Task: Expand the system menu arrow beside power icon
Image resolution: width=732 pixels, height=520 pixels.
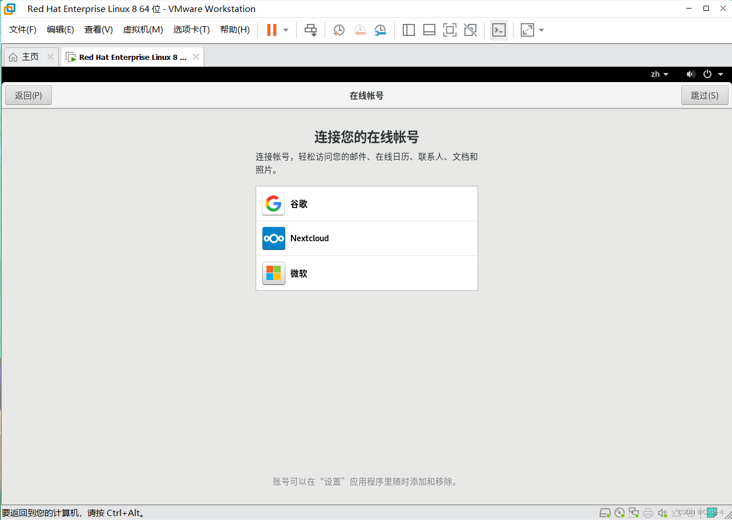Action: [721, 74]
